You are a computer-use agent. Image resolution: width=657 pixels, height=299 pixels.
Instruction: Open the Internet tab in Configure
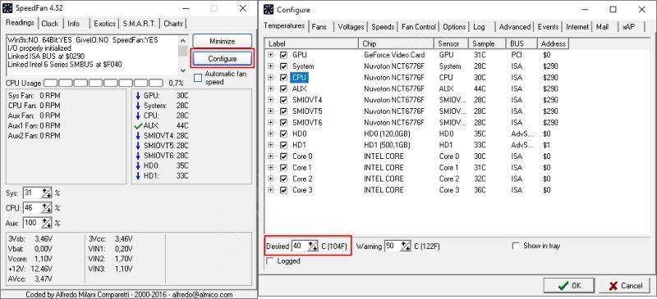(577, 27)
